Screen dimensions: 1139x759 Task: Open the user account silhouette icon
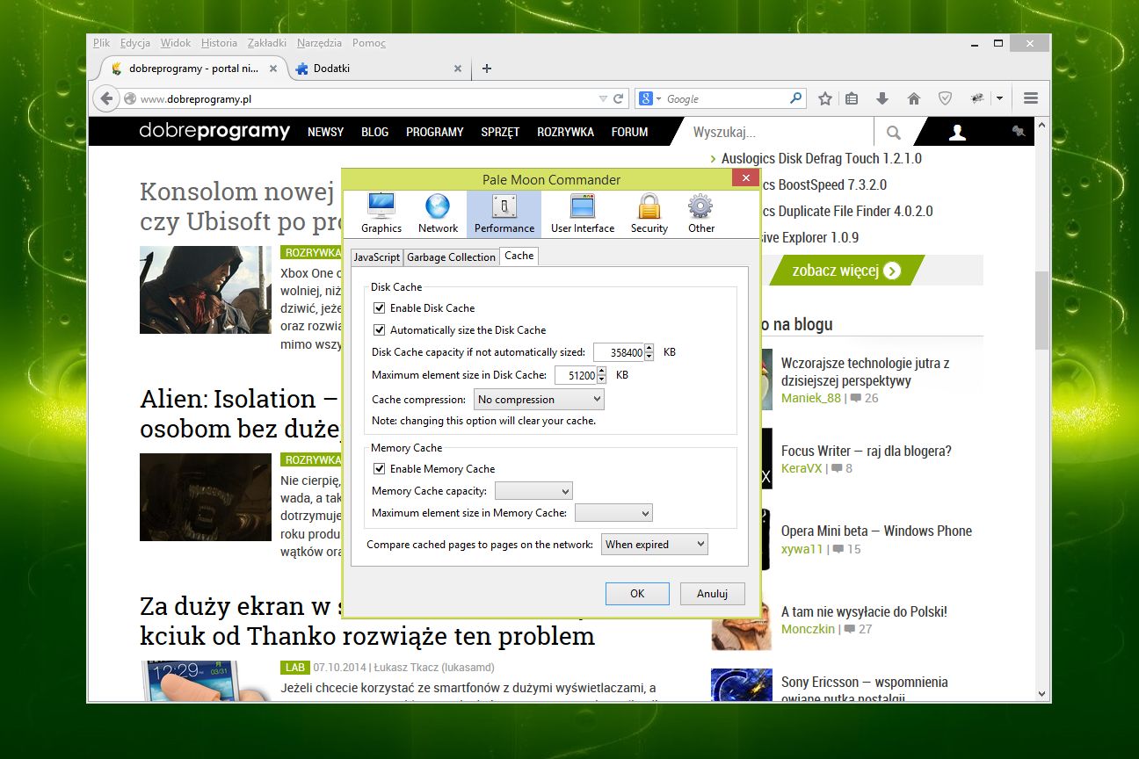[958, 133]
